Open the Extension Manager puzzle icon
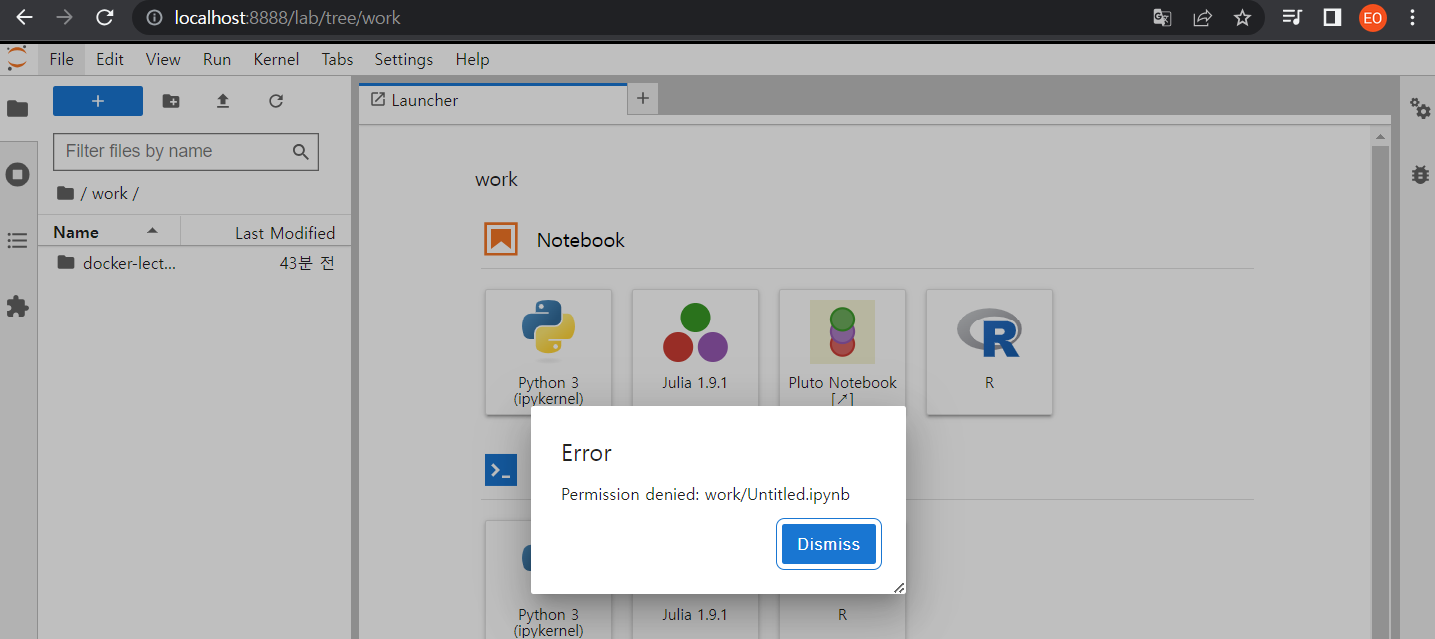 tap(18, 306)
